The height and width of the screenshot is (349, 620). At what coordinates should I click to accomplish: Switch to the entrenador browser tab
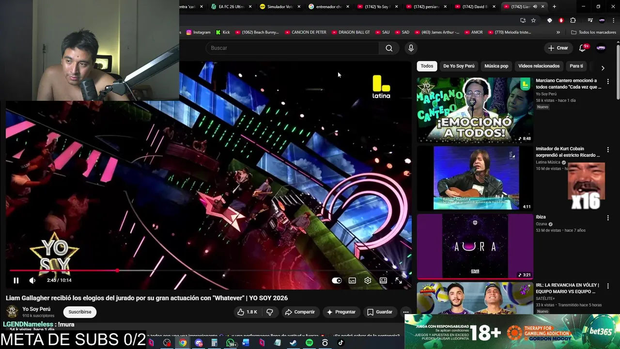coord(328,7)
